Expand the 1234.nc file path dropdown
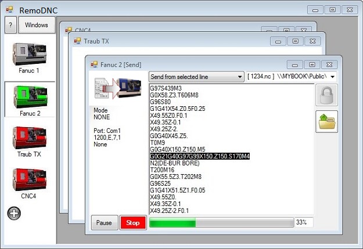 (x=332, y=77)
